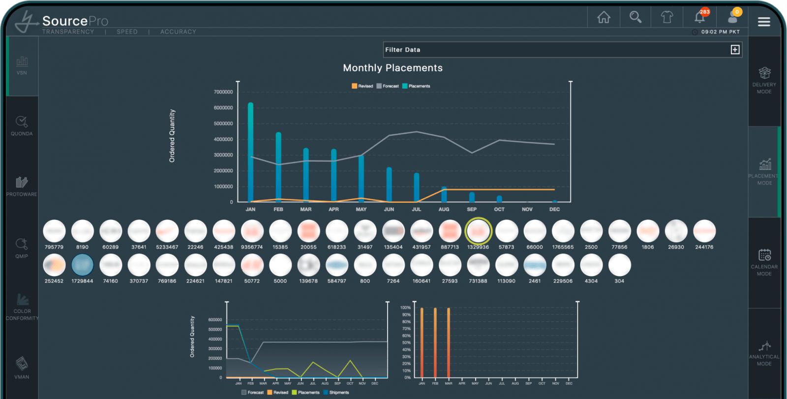
Task: Open VSN module in left sidebar
Action: (22, 65)
